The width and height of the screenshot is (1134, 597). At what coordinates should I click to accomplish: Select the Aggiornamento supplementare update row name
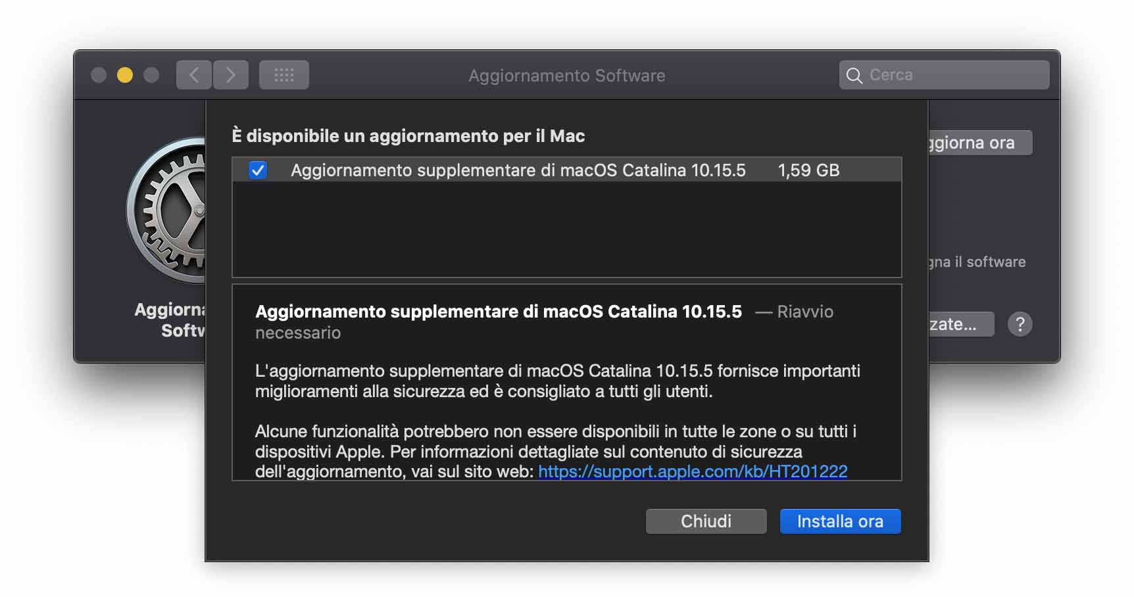point(518,170)
